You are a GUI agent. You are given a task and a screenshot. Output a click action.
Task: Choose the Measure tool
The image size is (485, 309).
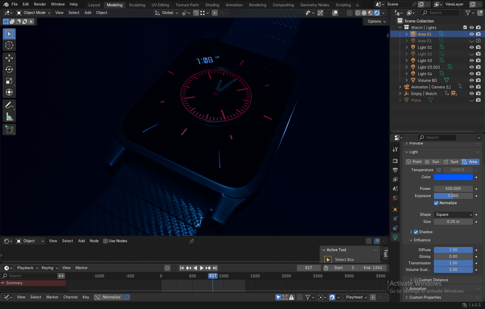click(x=9, y=117)
